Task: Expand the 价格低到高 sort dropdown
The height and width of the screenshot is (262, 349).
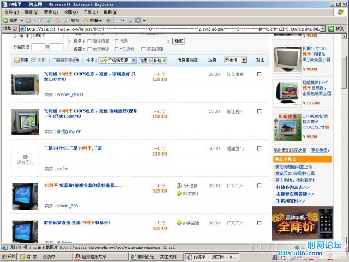Action: click(x=134, y=61)
